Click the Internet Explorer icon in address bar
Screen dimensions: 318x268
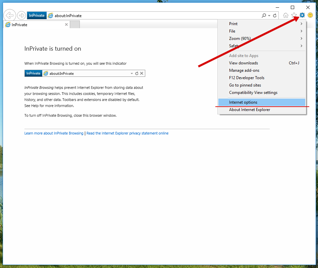50,15
